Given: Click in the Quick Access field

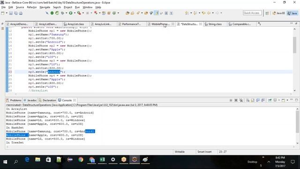Looking at the screenshot, I should pyautogui.click(x=252, y=13).
